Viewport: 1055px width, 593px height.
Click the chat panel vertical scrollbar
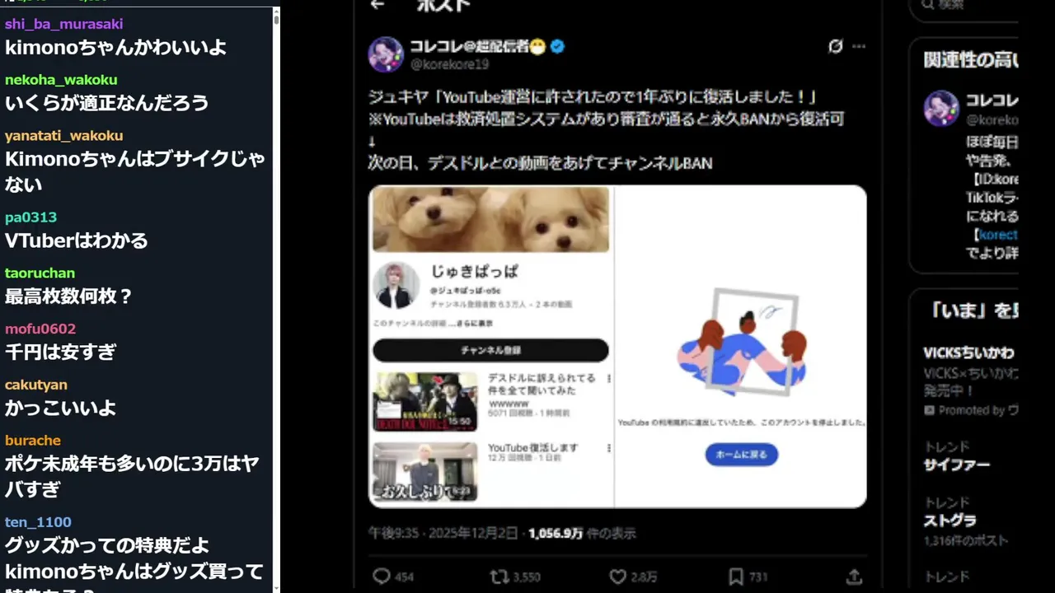click(276, 296)
